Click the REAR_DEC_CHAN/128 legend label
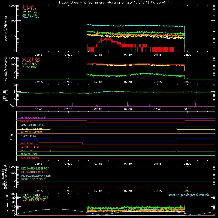 (x=36, y=175)
